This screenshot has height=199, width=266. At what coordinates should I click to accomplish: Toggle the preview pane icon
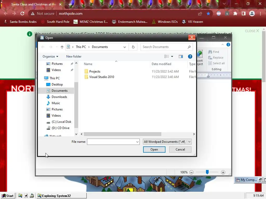pyautogui.click(x=181, y=56)
